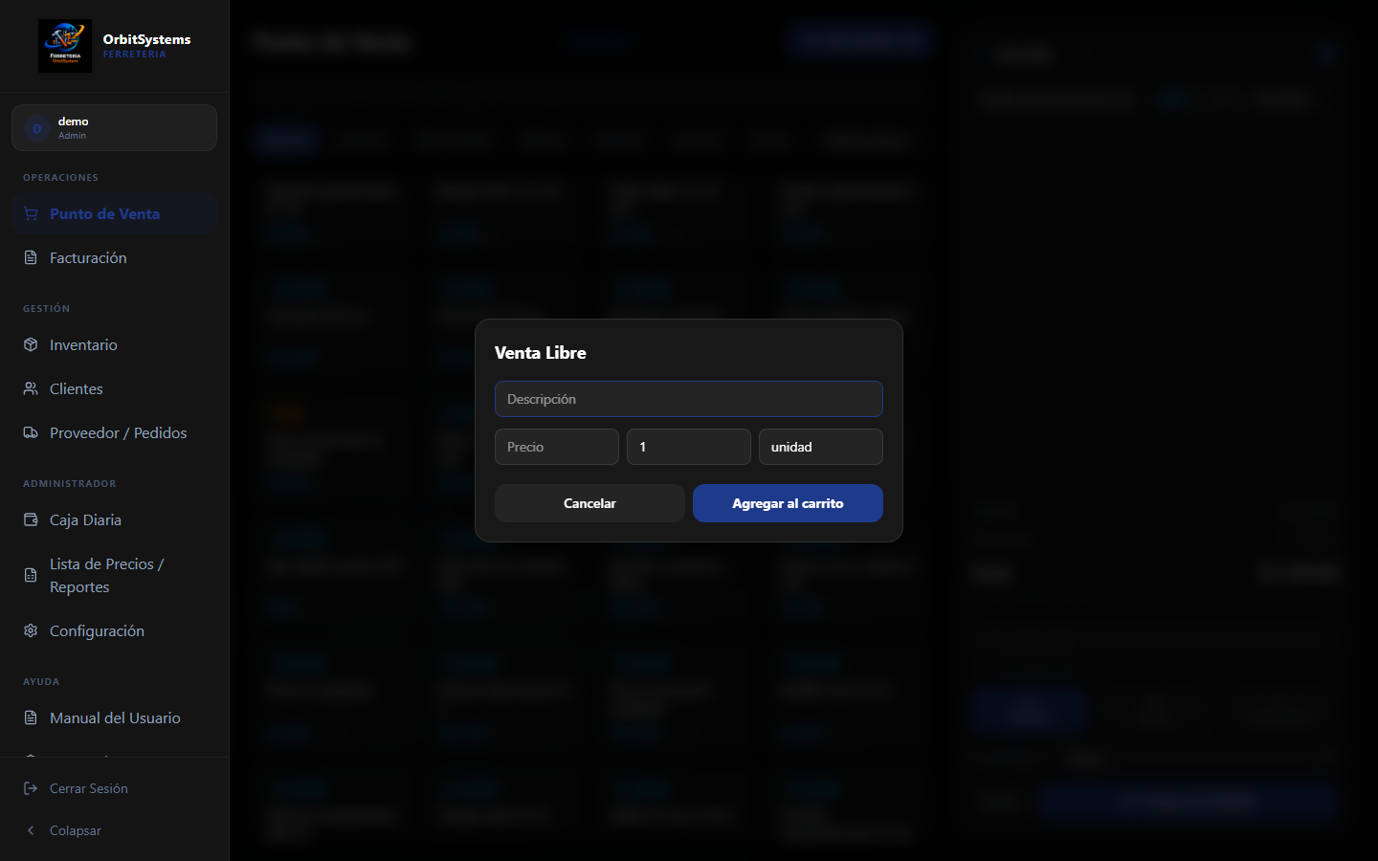Click the OrbitSystems Ferreteria logo

coord(65,46)
